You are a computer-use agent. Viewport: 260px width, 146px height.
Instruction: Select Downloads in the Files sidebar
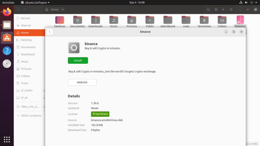pos(29,54)
